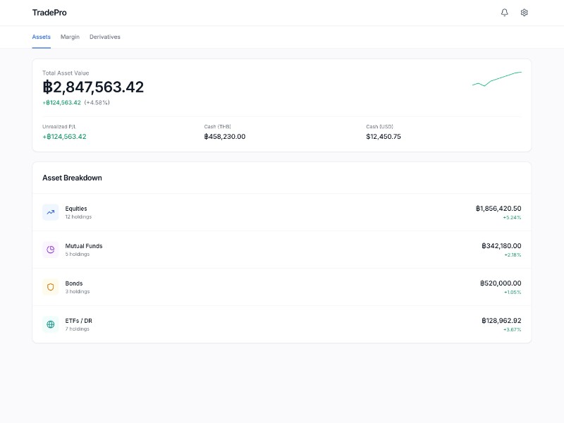Expand the Mutual Funds holdings row
The height and width of the screenshot is (423, 564).
(282, 250)
